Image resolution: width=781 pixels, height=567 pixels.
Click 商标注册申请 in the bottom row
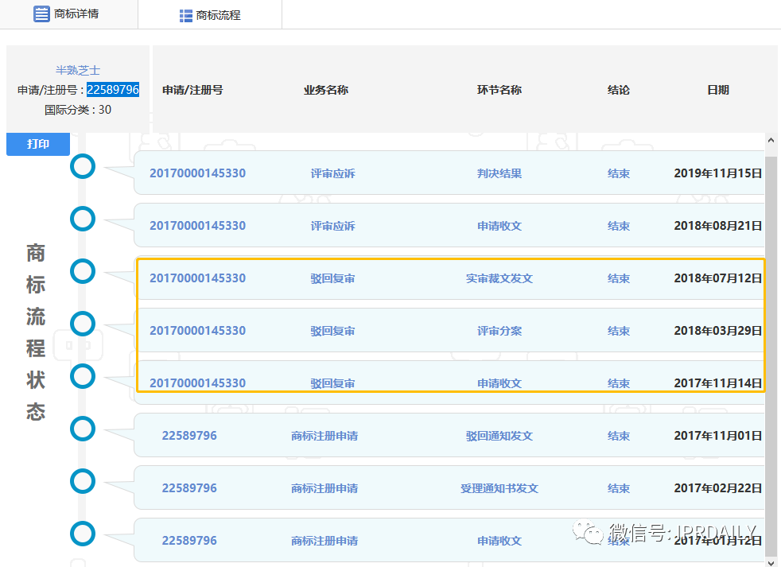coord(324,541)
